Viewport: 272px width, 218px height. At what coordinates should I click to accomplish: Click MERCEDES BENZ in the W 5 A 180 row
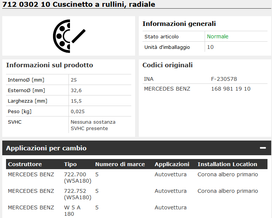pyautogui.click(x=31, y=207)
